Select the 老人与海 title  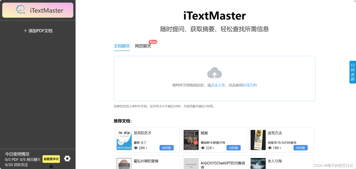tap(275, 161)
